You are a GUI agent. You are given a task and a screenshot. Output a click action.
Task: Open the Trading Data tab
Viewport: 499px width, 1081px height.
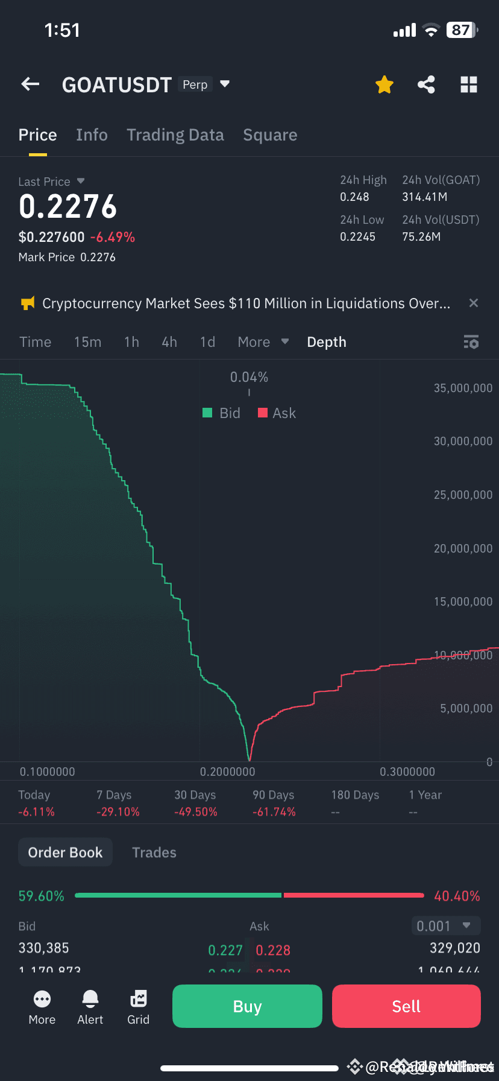[x=175, y=135]
